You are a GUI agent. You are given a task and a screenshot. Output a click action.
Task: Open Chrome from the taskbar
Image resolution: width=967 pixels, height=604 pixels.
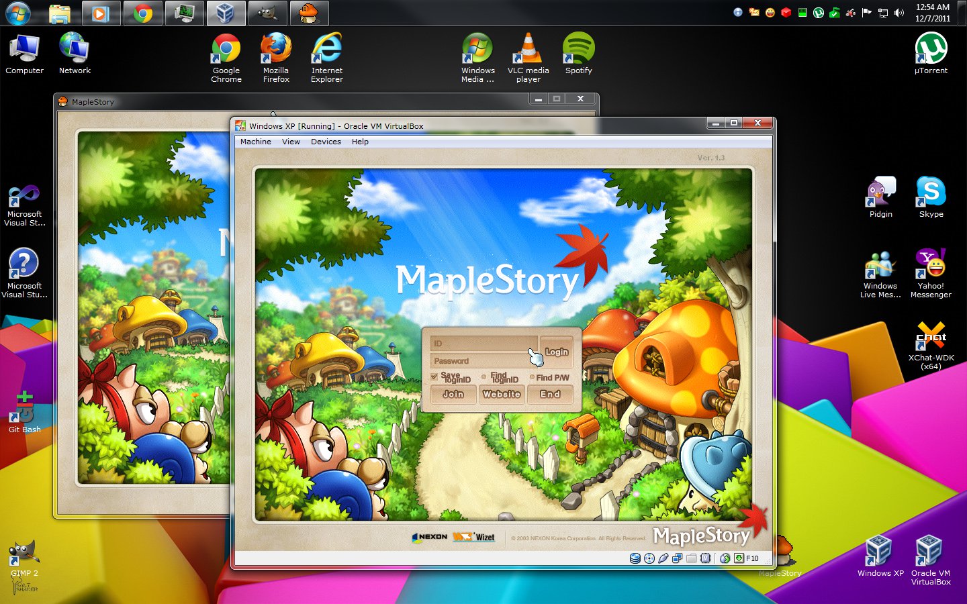pos(142,13)
